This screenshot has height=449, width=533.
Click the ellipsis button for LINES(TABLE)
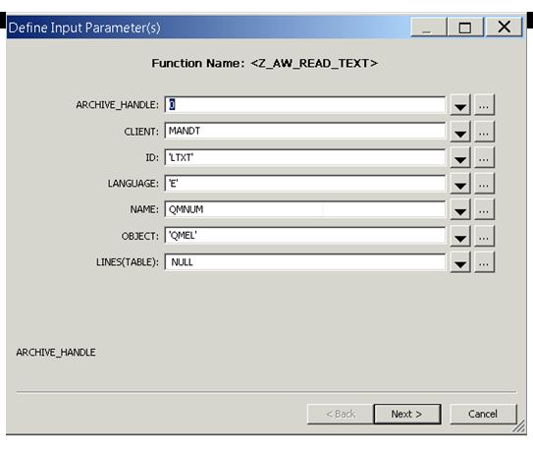[484, 262]
